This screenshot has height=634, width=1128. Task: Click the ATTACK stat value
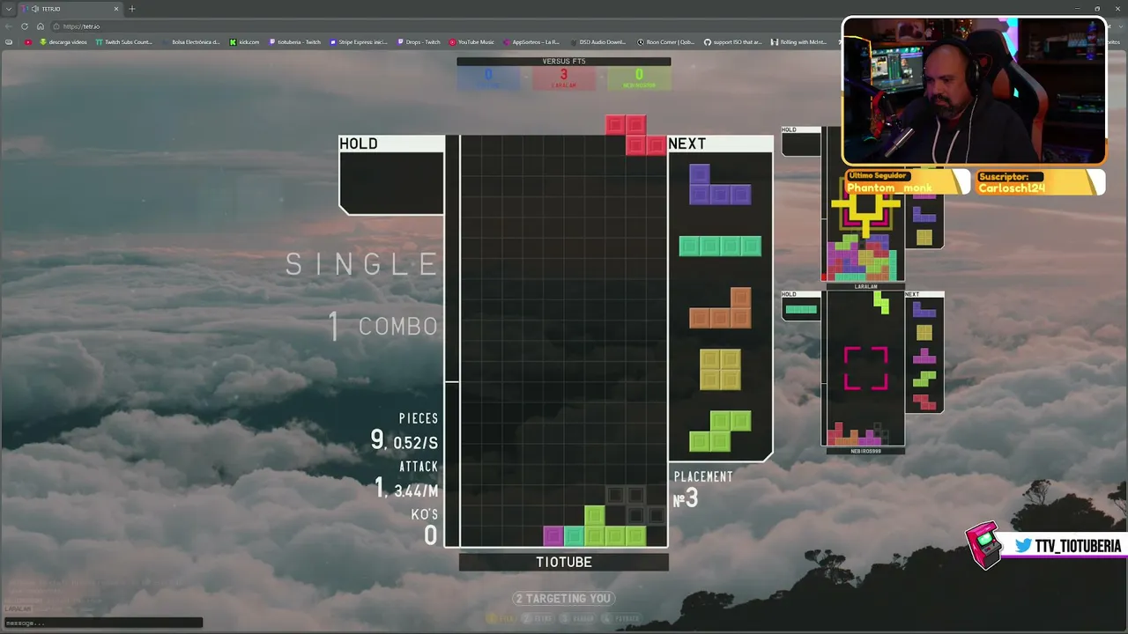(x=406, y=489)
